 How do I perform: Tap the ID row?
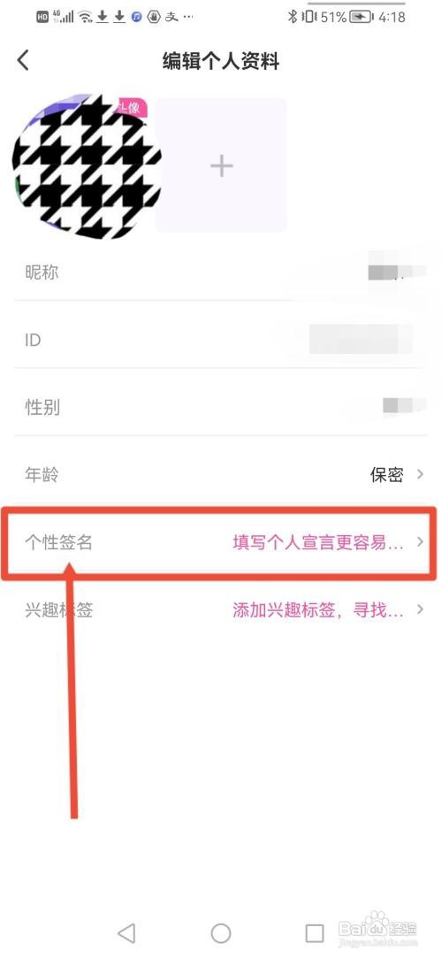point(221,340)
